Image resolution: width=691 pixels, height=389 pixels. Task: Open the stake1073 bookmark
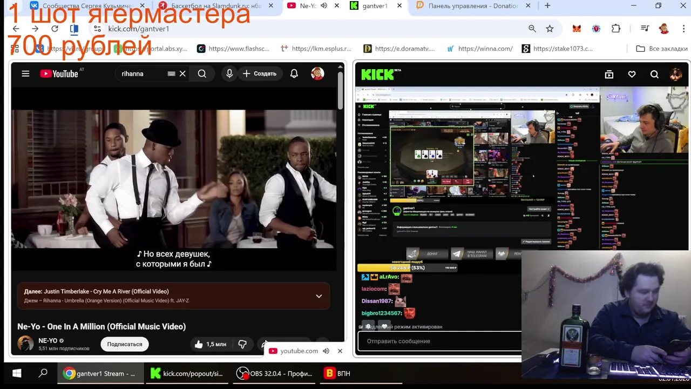558,49
